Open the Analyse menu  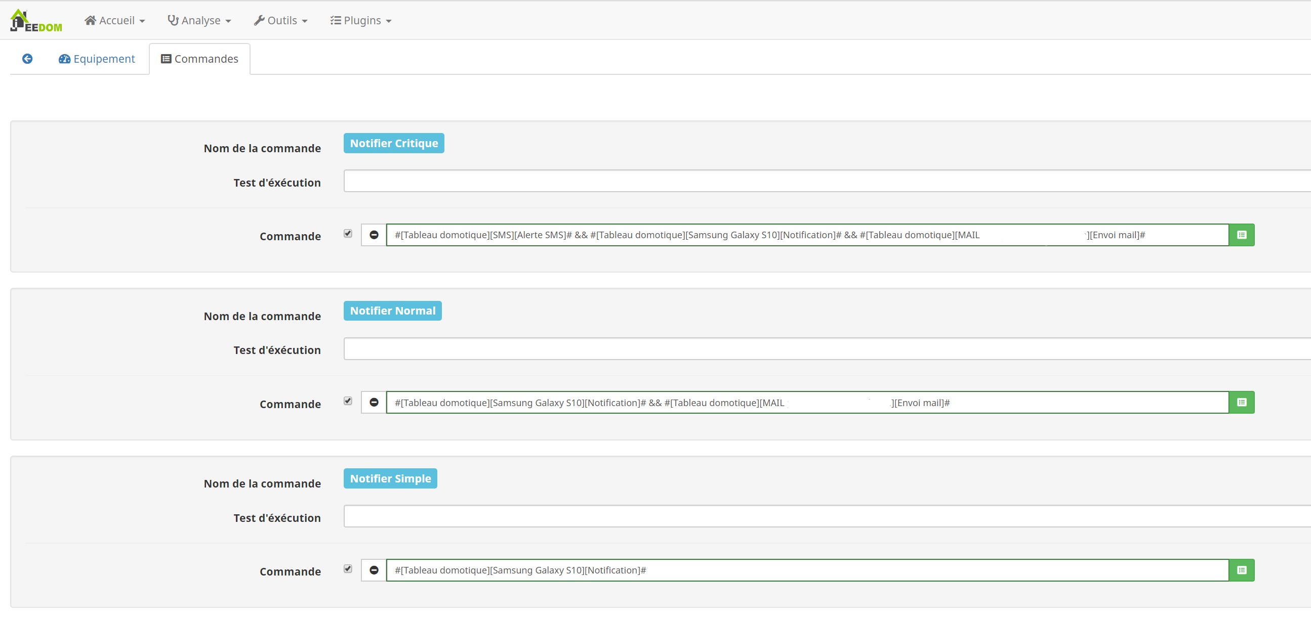tap(199, 20)
